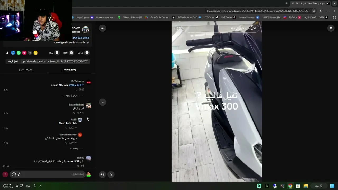Open the emoji picker in comment box
Image resolution: width=338 pixels, height=190 pixels.
click(14, 174)
